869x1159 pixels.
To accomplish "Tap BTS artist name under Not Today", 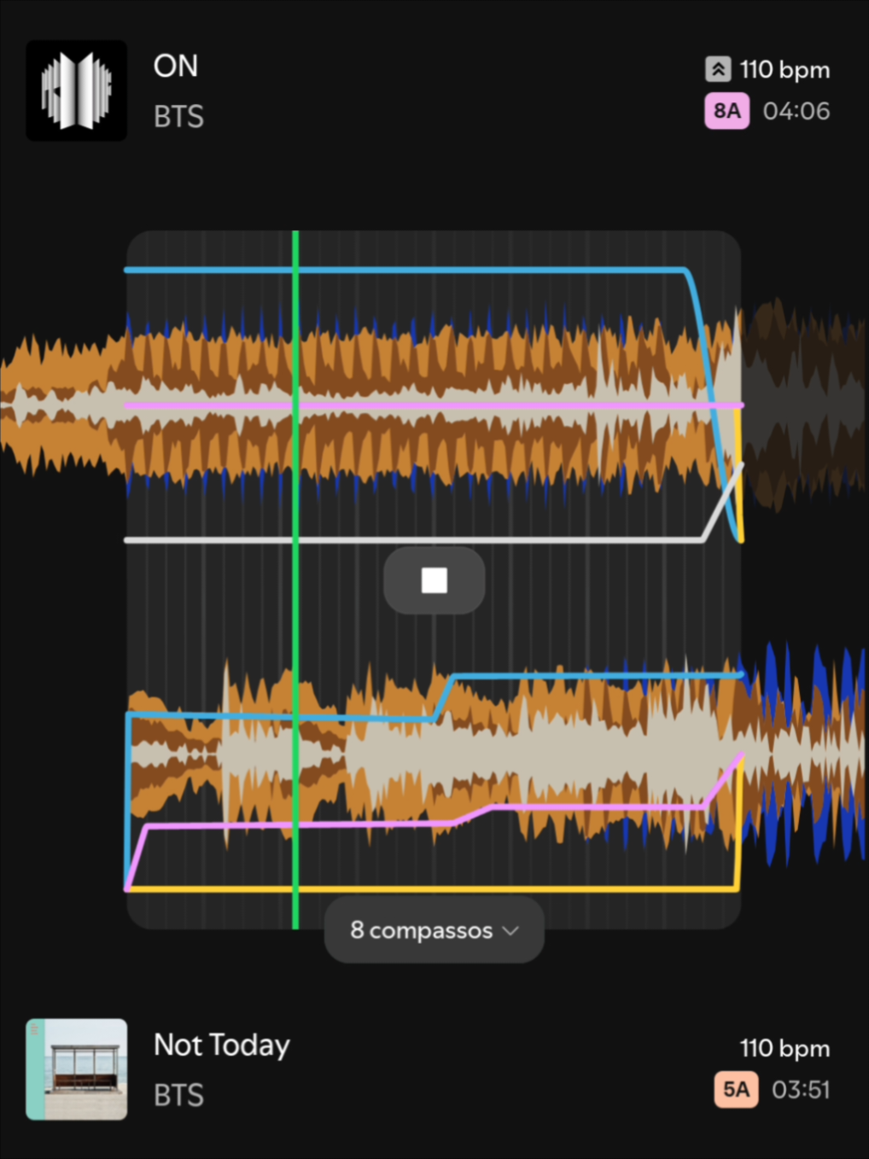I will (178, 1095).
